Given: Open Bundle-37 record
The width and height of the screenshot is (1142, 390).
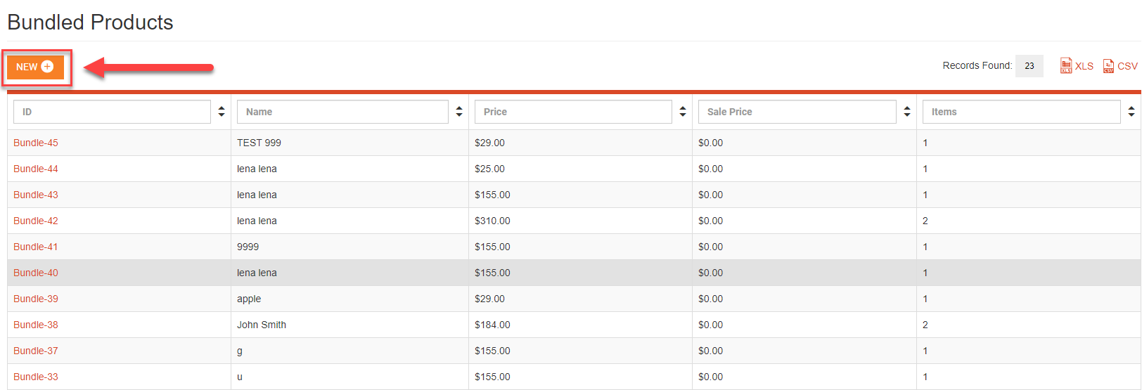Looking at the screenshot, I should click(x=36, y=351).
